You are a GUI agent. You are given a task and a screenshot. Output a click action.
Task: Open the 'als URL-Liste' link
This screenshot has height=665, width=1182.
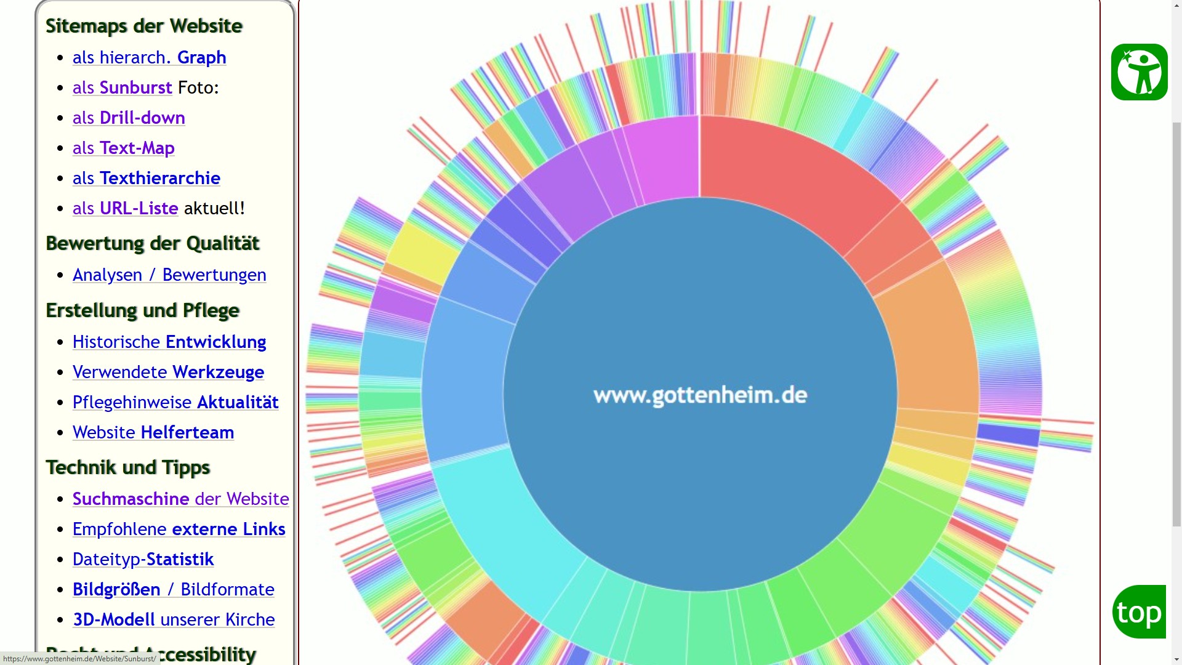pos(125,208)
